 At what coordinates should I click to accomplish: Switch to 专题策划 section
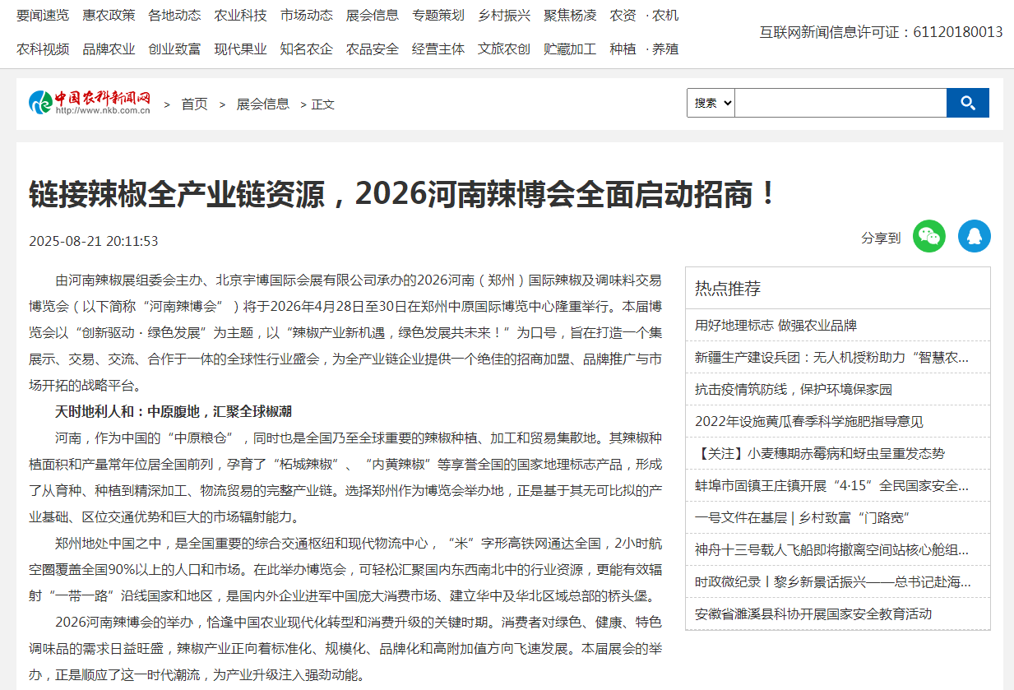point(438,15)
